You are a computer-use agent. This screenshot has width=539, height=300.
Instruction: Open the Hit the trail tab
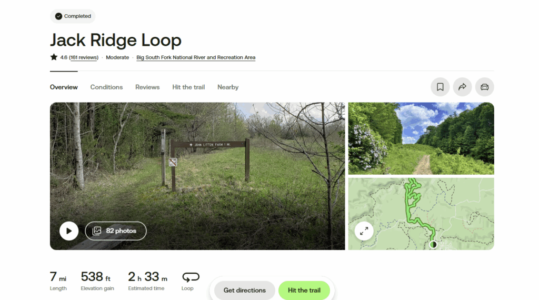tap(188, 87)
